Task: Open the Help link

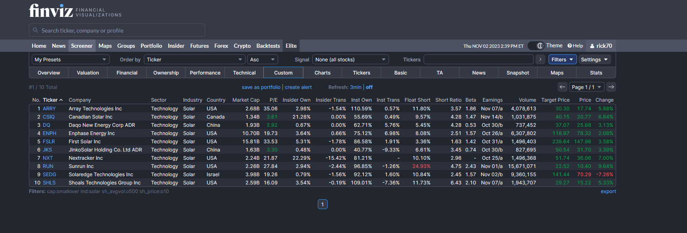Action: (x=575, y=46)
